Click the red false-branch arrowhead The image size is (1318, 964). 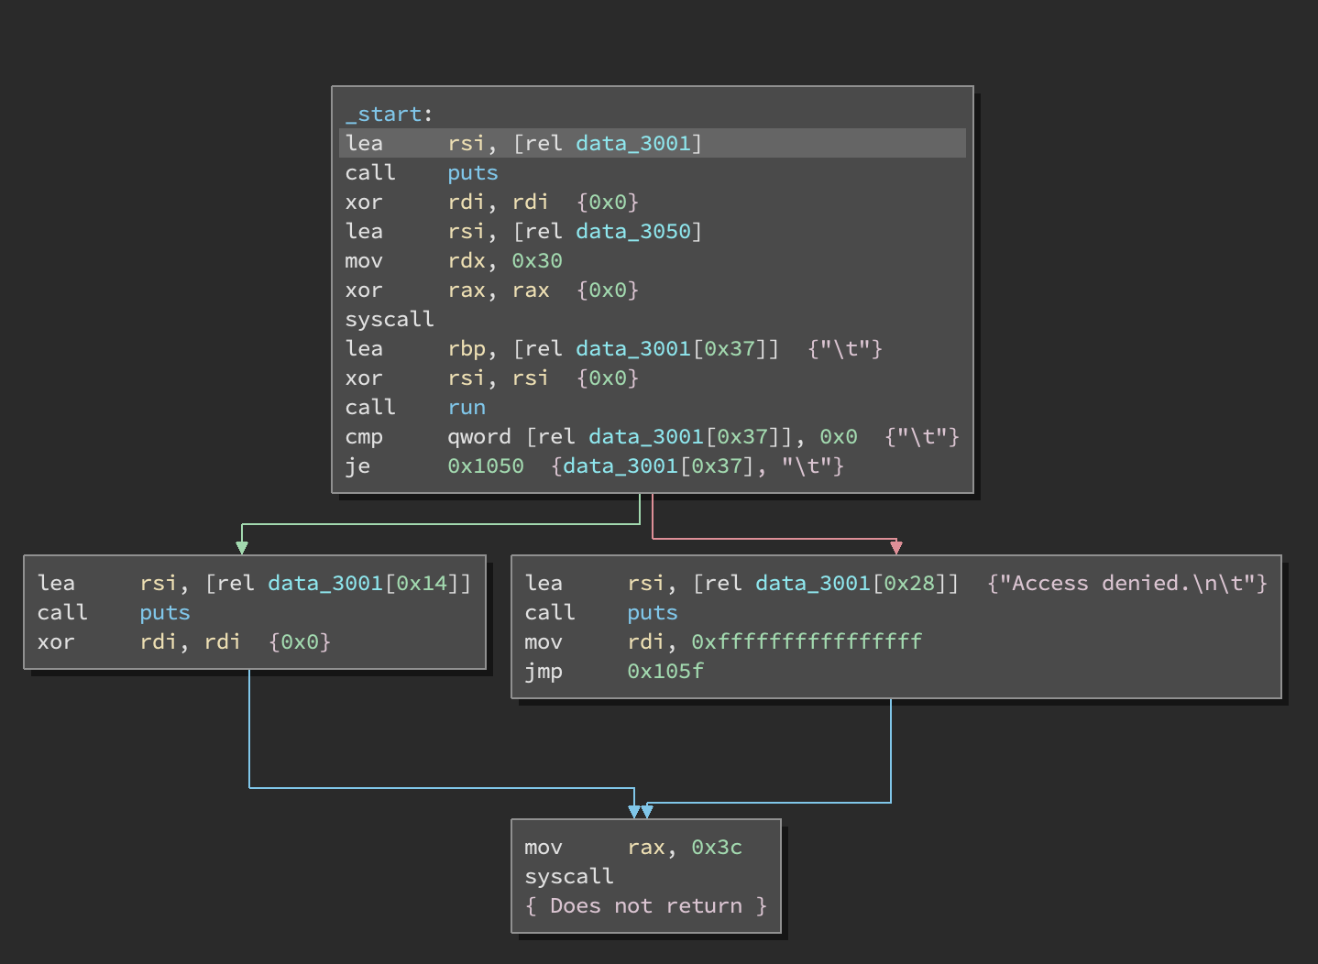pyautogui.click(x=896, y=547)
